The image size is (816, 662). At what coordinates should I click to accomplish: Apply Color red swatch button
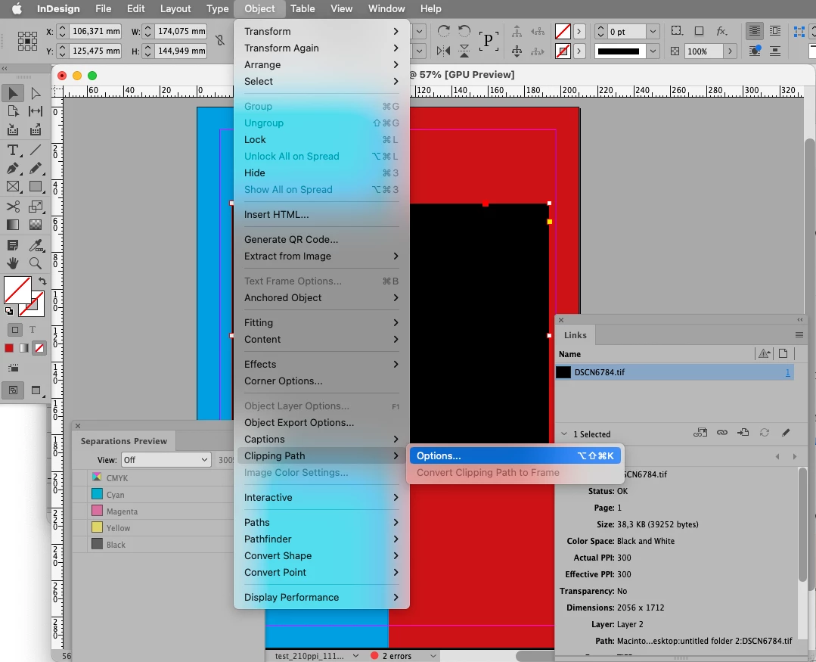click(x=9, y=348)
